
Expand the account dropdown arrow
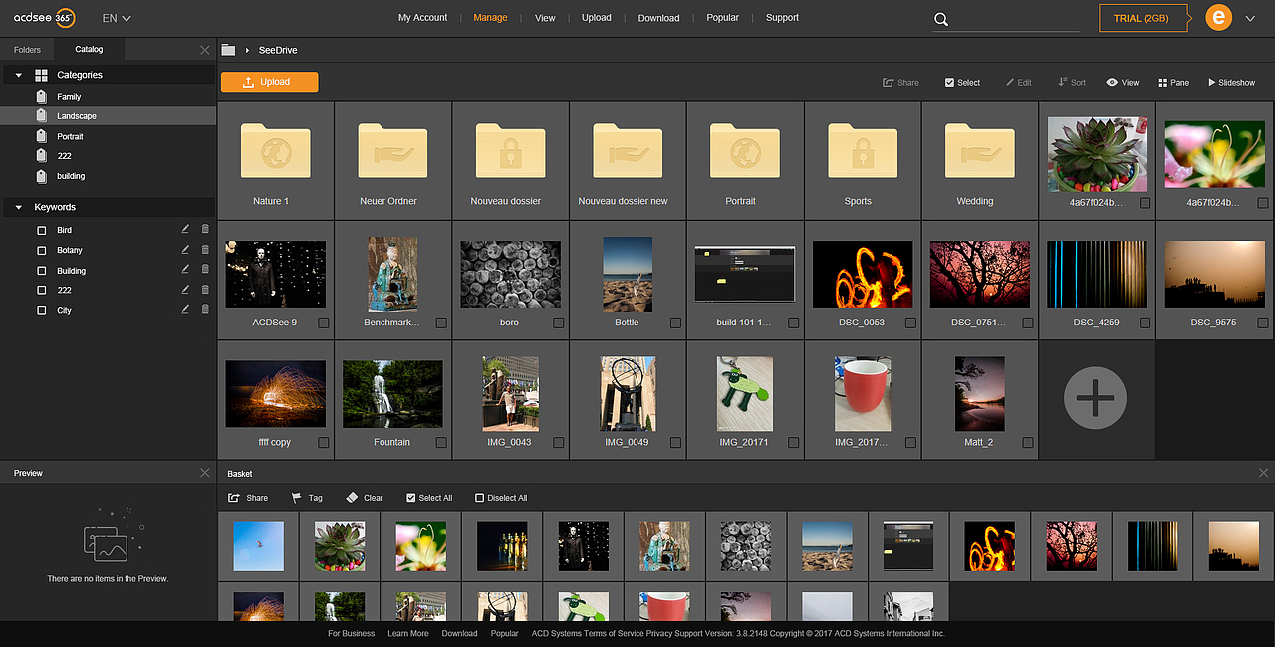tap(1250, 18)
